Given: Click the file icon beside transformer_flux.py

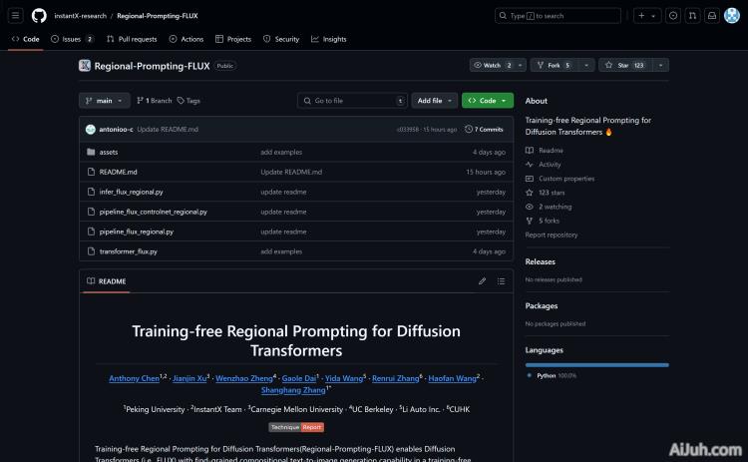Looking at the screenshot, I should 91,251.
